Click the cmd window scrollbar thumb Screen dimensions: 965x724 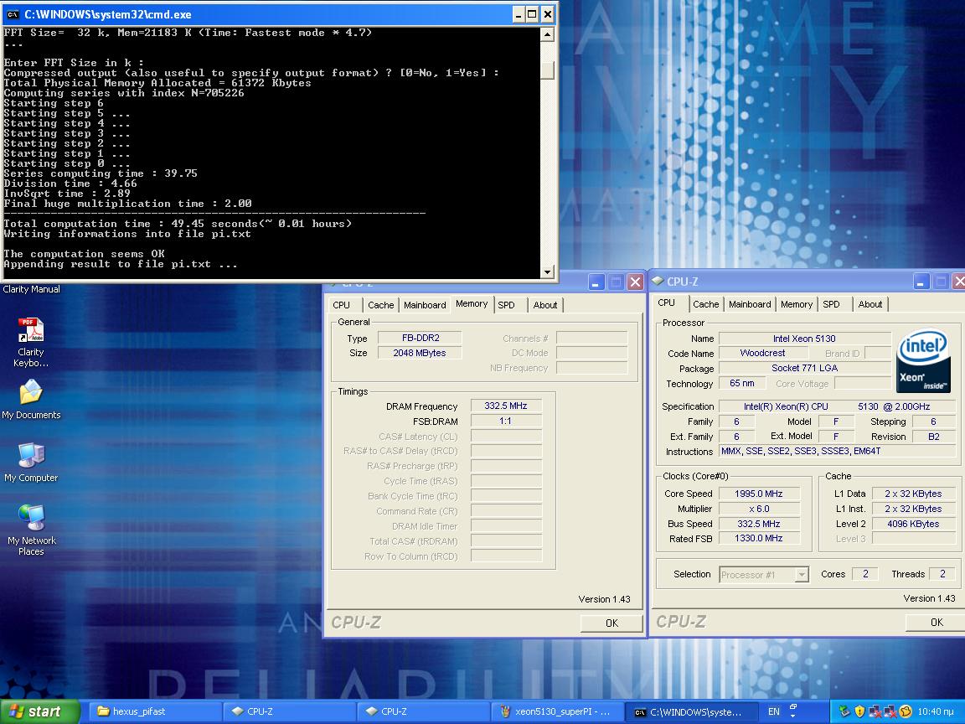click(x=547, y=70)
